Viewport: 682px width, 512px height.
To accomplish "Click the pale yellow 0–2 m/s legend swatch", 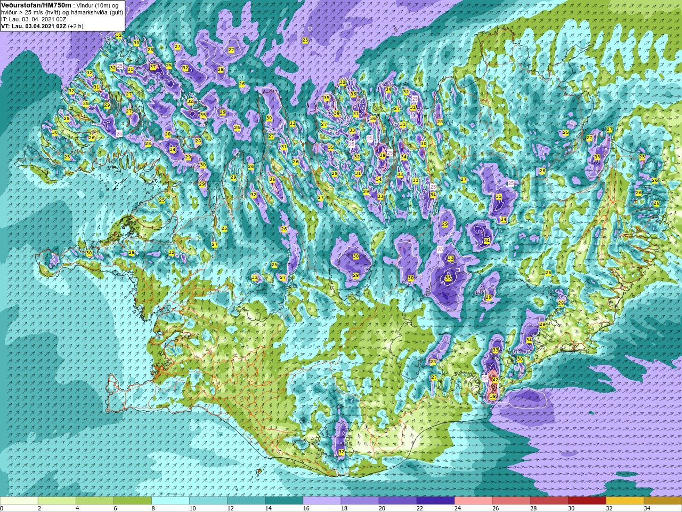I will click(19, 501).
